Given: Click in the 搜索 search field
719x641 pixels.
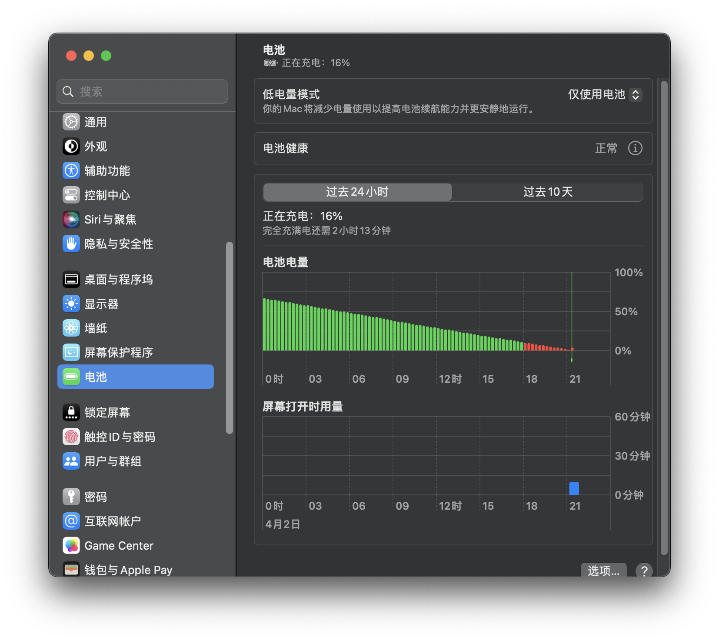Looking at the screenshot, I should [142, 92].
